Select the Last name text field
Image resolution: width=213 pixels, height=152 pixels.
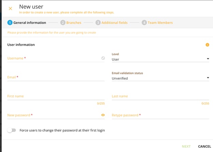160,97
